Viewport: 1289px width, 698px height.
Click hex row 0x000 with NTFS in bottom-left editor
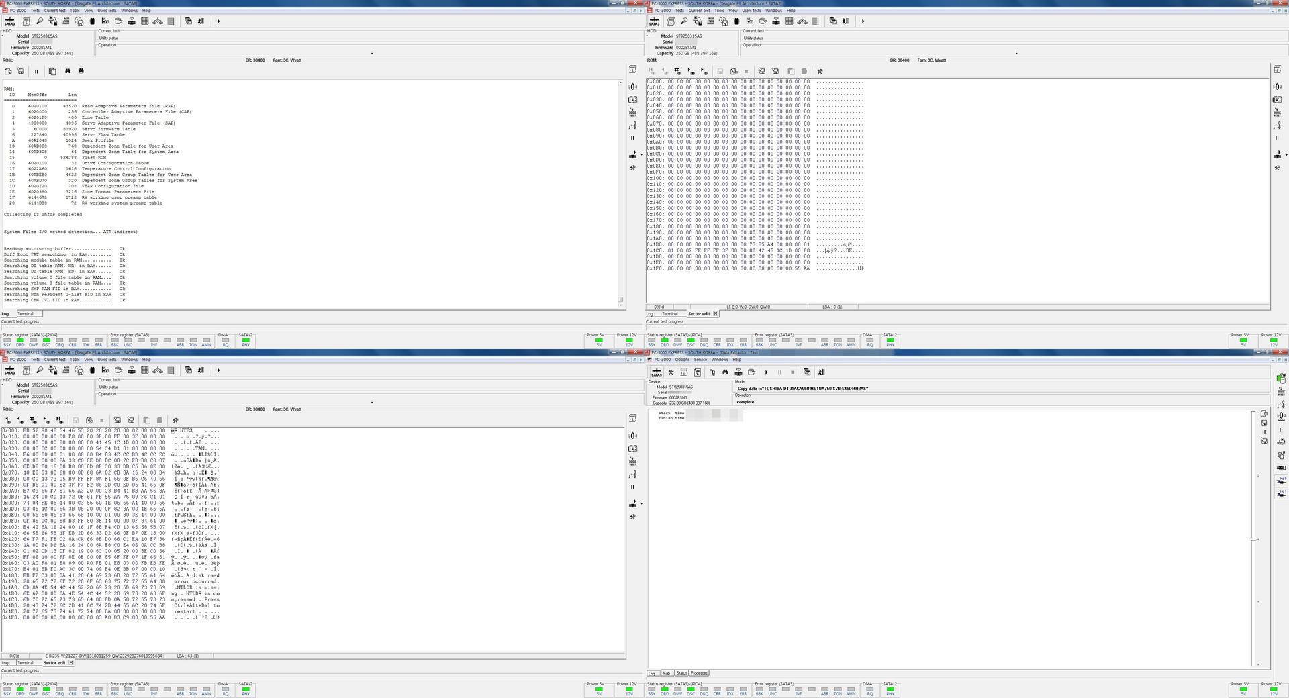pos(111,430)
